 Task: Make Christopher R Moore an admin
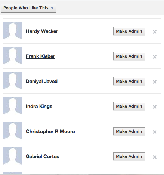[129, 131]
